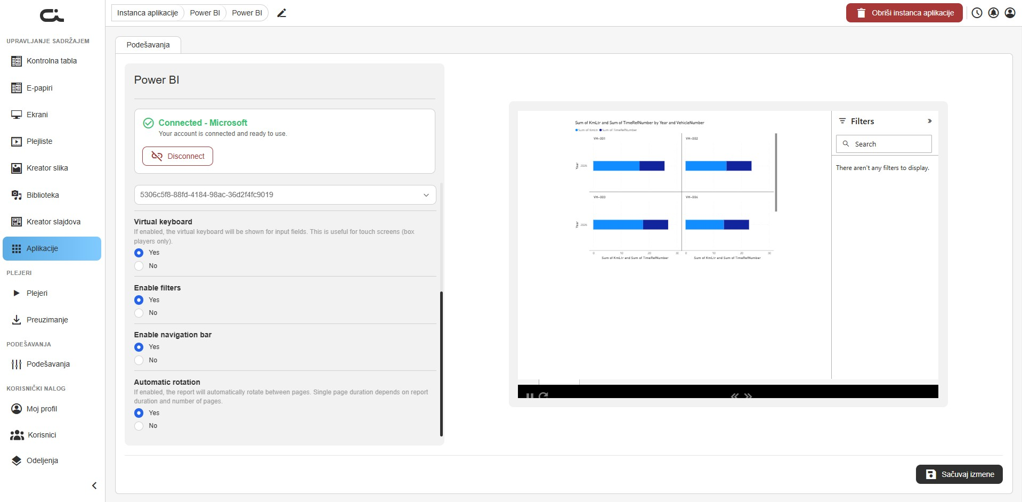The image size is (1022, 502).
Task: Open Kontrolna tabla from the sidebar
Action: [52, 61]
